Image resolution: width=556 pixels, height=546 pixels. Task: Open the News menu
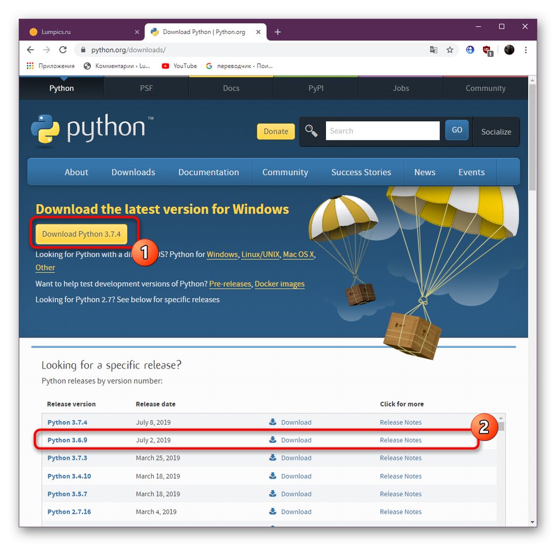pos(425,172)
